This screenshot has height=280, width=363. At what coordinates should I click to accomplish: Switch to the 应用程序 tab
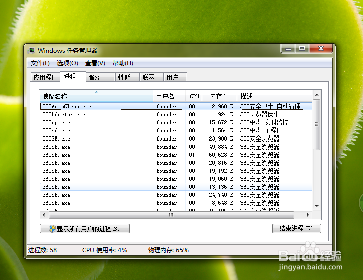coord(45,77)
